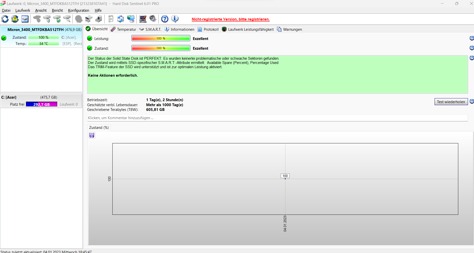Image resolution: width=474 pixels, height=253 pixels.
Task: Click green check icon next to Leistung
Action: coord(90,38)
